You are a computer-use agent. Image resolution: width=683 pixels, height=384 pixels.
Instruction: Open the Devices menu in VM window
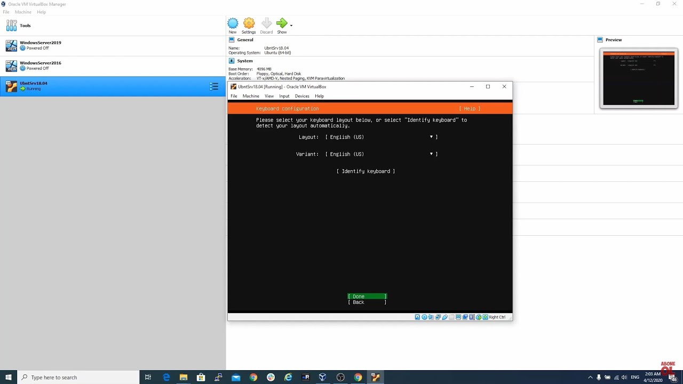coord(302,96)
